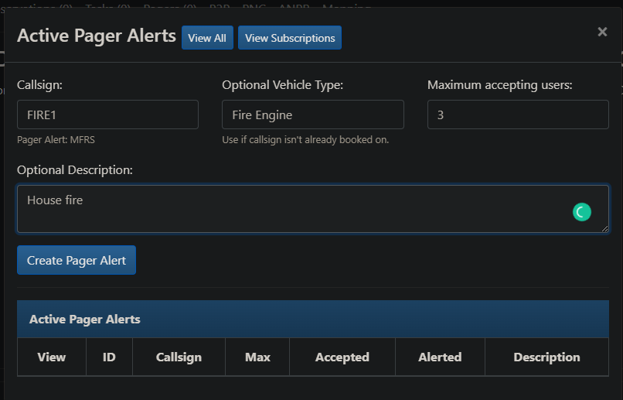Click the Max column header
Image resolution: width=623 pixels, height=400 pixels.
click(x=257, y=357)
